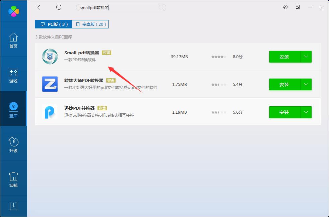Click the star rating of Small pdf转换器
Viewport: 329px width, 217px height.
click(x=219, y=57)
